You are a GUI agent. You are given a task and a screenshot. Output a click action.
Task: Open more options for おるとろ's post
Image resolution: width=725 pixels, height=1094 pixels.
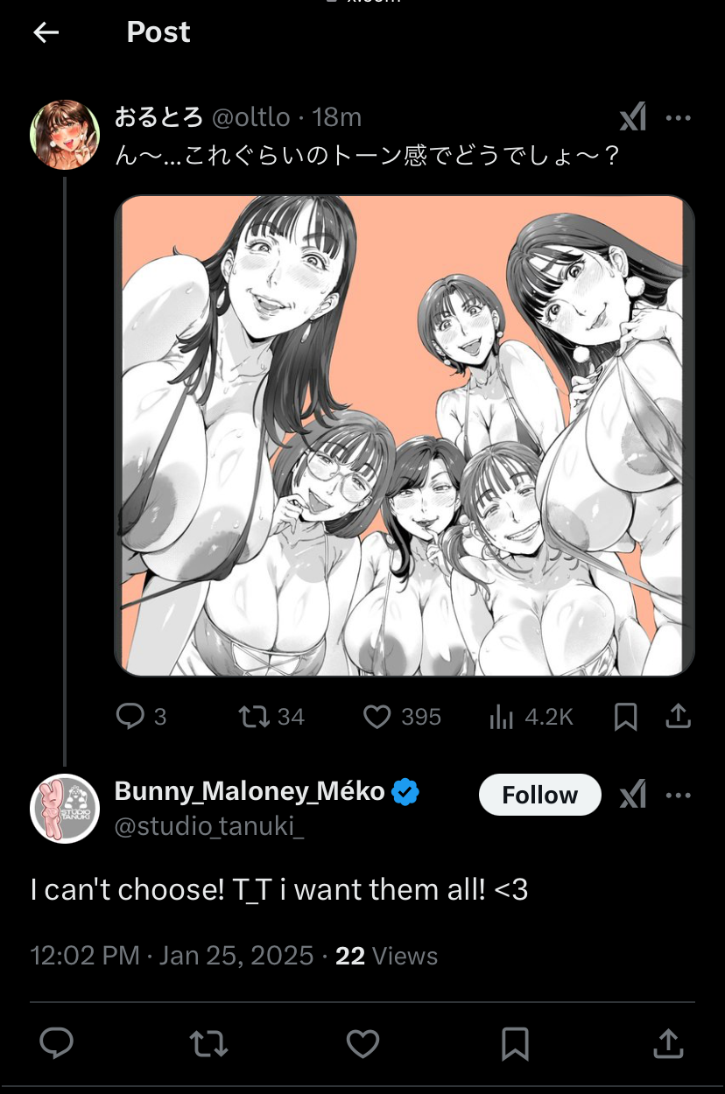679,117
